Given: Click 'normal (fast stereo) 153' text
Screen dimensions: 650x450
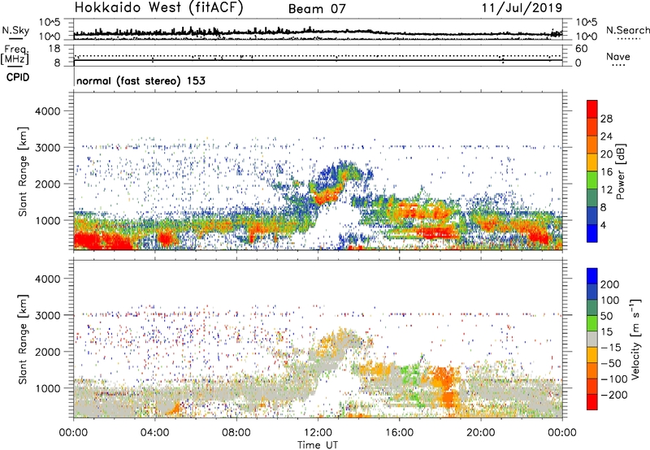Looking at the screenshot, I should point(141,81).
